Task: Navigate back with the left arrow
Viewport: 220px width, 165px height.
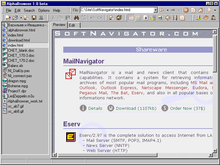Action: (x=162, y=10)
